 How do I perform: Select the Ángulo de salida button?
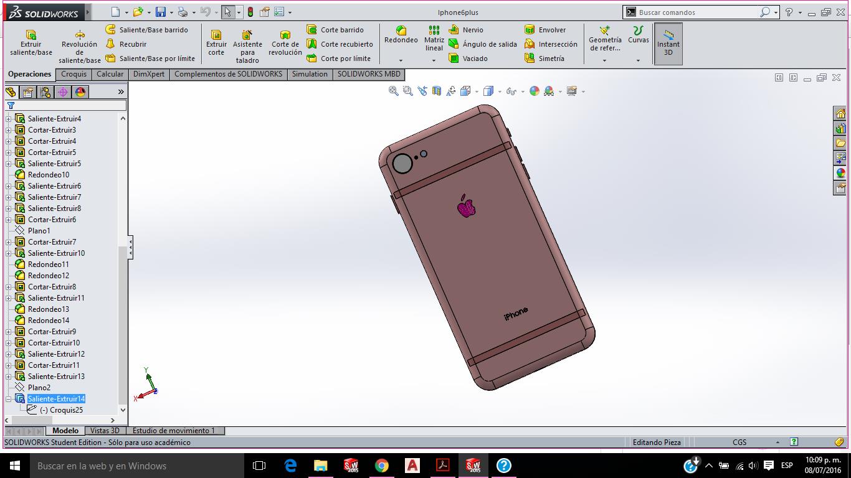tap(482, 44)
